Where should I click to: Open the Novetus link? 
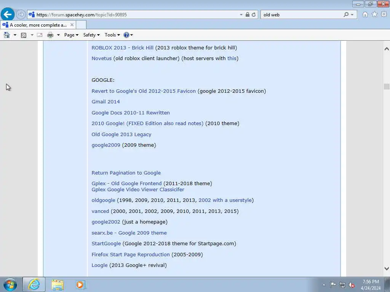pos(101,58)
